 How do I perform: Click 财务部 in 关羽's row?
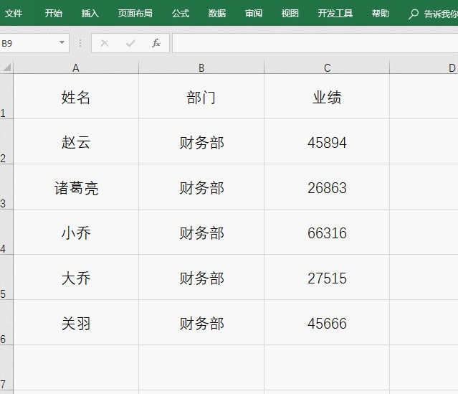pos(201,322)
